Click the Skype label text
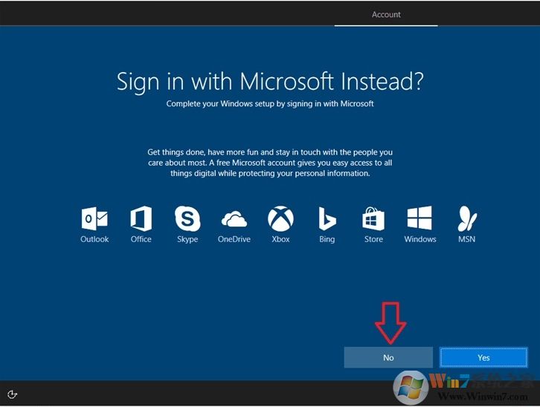This screenshot has height=407, width=540. pyautogui.click(x=187, y=239)
